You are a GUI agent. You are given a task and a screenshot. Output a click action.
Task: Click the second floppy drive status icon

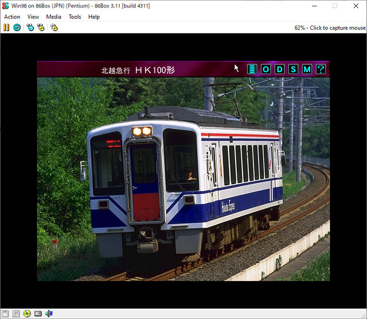tap(16, 314)
